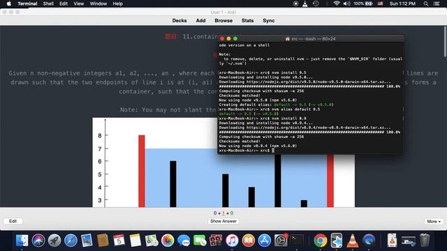447x251 pixels.
Task: Open Photo Booth in the Dock
Action: (216, 241)
